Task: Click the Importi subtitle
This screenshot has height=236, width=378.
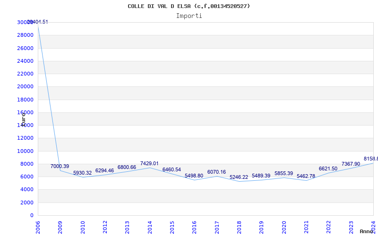Action: (189, 16)
